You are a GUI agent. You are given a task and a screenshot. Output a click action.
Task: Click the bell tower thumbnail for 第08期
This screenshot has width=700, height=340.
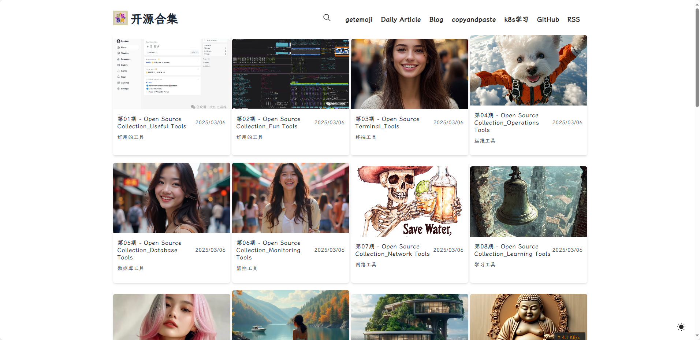(528, 202)
